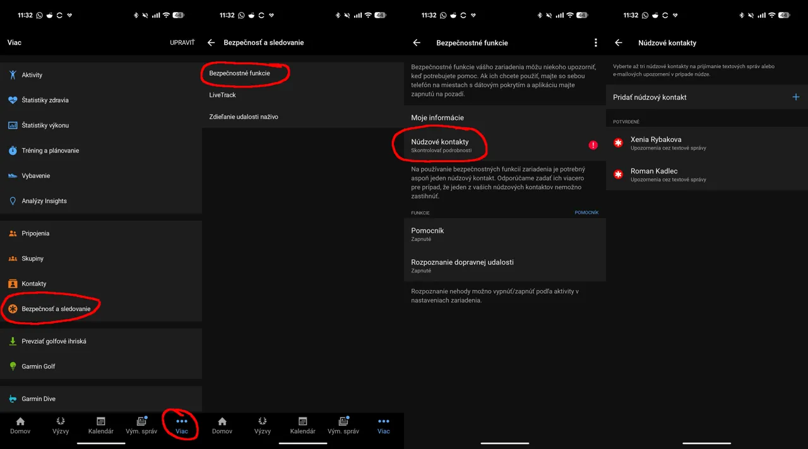Open Rozpoznanie dopravnej udalosti setting
This screenshot has height=449, width=808.
tap(462, 265)
